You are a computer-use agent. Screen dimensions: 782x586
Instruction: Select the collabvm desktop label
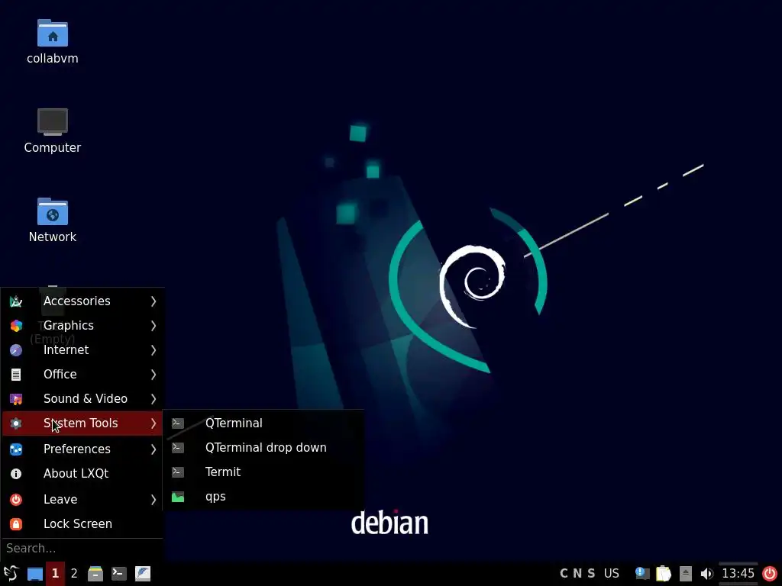pyautogui.click(x=53, y=58)
